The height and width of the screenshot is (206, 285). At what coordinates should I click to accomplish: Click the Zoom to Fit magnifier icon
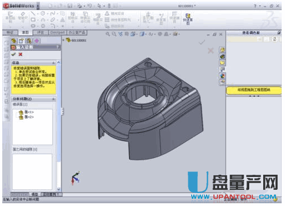tap(108, 34)
